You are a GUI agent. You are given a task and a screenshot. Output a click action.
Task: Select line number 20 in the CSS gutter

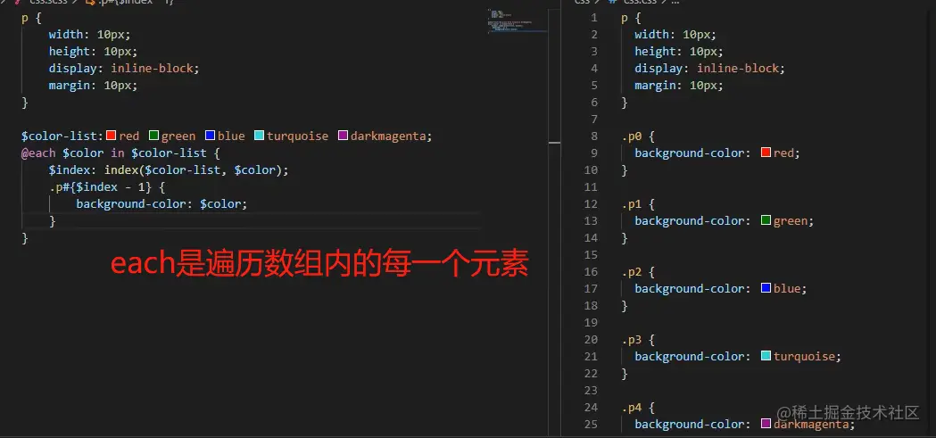pyautogui.click(x=591, y=340)
